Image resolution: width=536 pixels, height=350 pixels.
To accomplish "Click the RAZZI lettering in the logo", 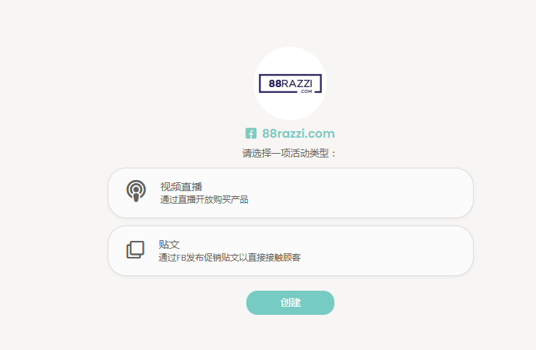I will click(x=297, y=83).
